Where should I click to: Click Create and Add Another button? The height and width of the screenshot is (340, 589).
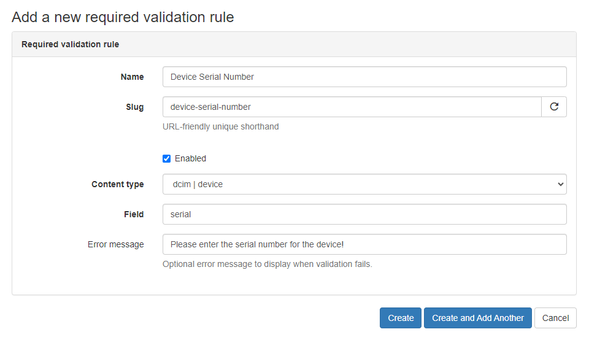coord(477,318)
